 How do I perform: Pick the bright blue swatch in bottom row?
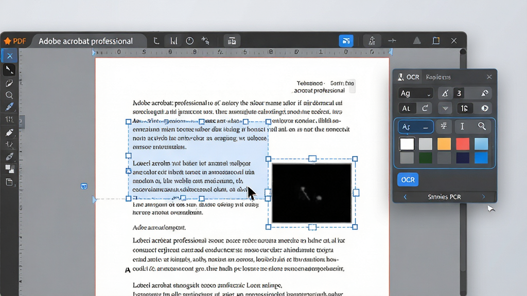coord(481,158)
